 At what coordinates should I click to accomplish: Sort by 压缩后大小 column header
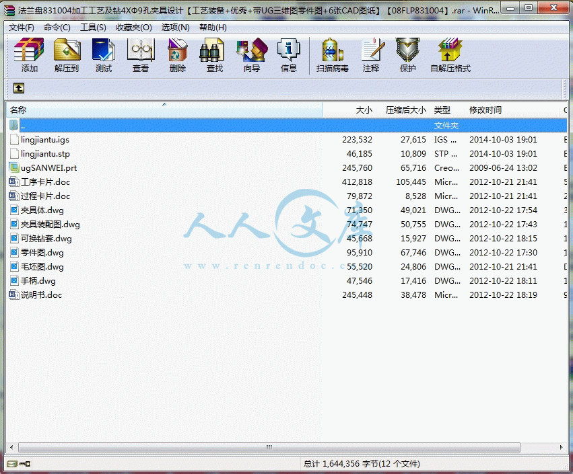(x=403, y=110)
